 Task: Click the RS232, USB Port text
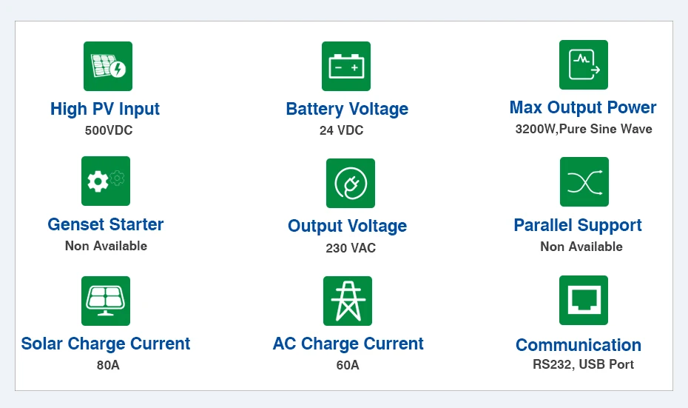click(583, 364)
